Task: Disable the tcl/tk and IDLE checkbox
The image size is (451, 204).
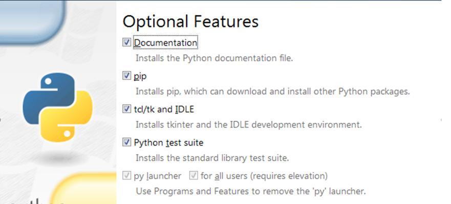Action: point(126,109)
